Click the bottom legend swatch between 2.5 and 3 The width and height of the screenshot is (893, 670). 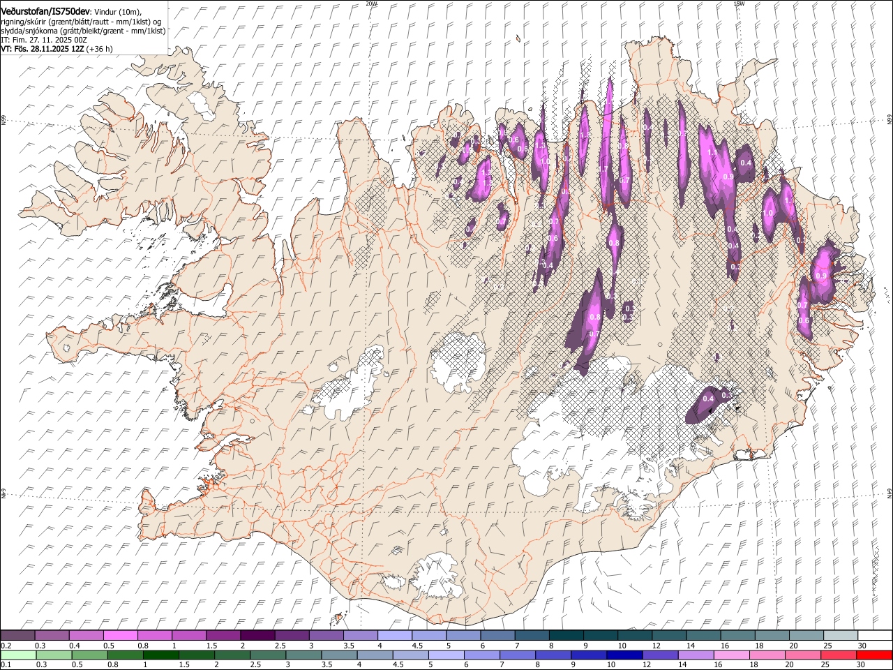pyautogui.click(x=268, y=655)
